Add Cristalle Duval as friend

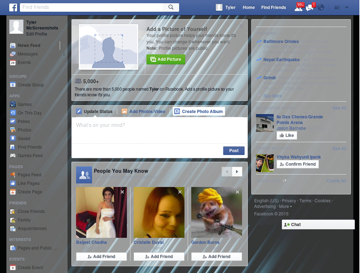coord(159,257)
